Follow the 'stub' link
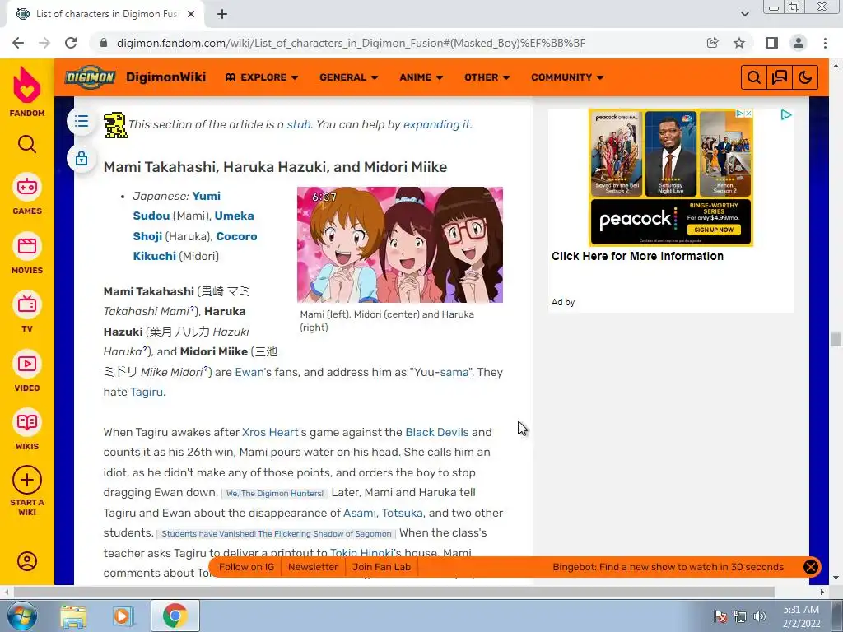This screenshot has height=632, width=843. point(298,125)
